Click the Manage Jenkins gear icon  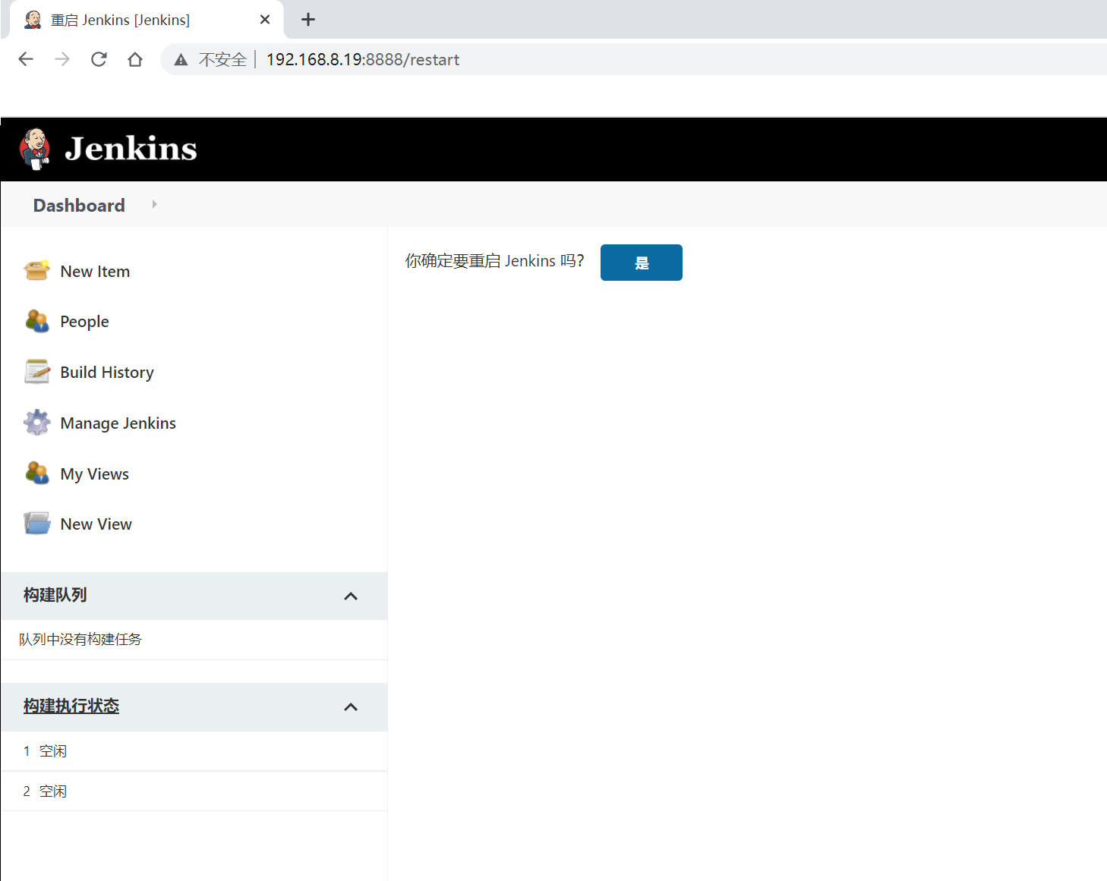coord(36,423)
